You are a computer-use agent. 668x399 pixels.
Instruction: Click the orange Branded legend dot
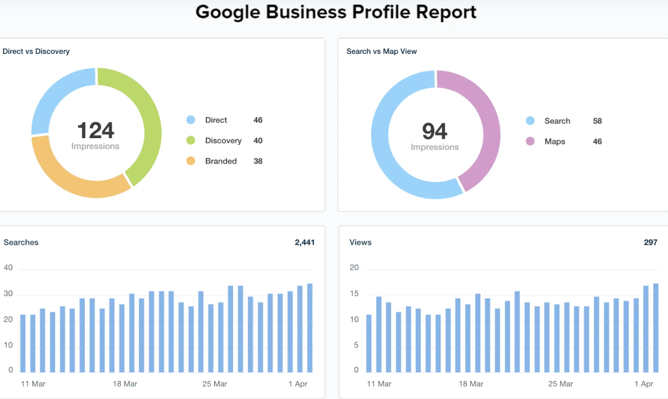point(191,161)
